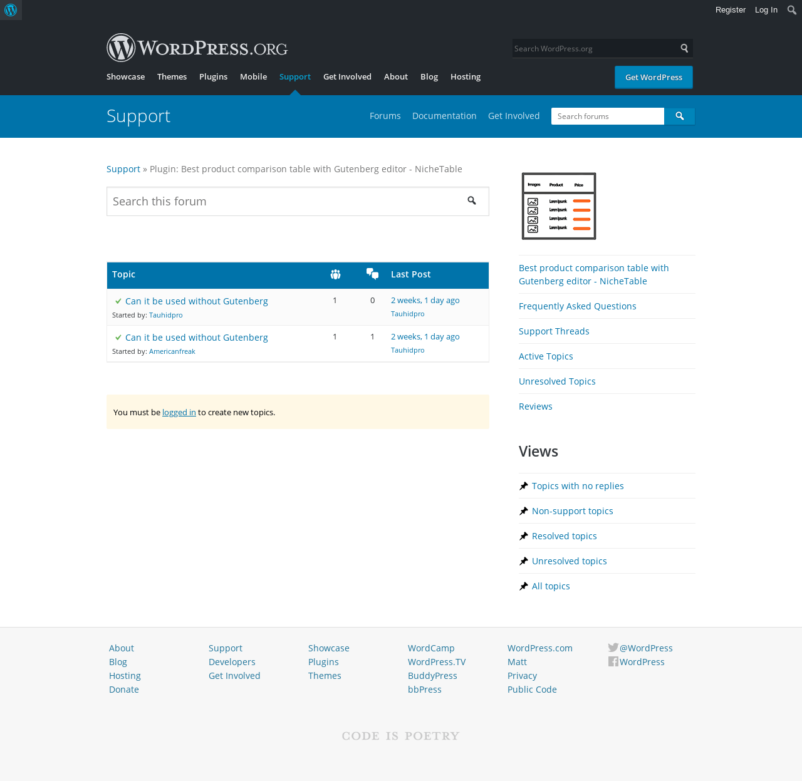Click the pin icon beside Non-support topics
Image resolution: width=802 pixels, height=781 pixels.
(524, 511)
